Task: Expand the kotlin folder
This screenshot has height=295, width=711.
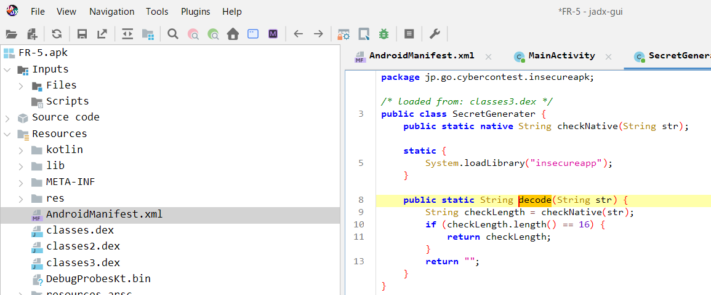Action: [22, 150]
